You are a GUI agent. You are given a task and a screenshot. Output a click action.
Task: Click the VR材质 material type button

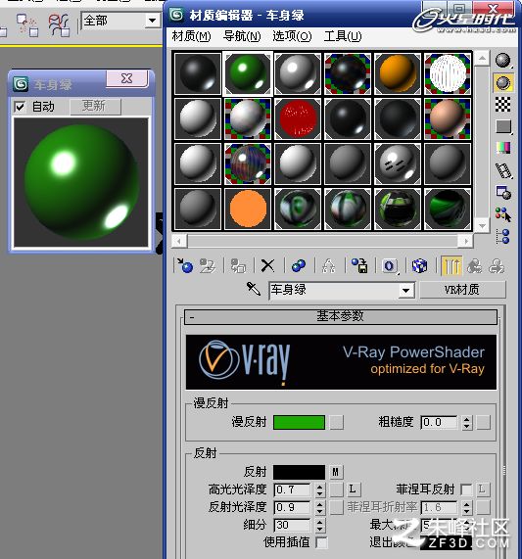(462, 290)
